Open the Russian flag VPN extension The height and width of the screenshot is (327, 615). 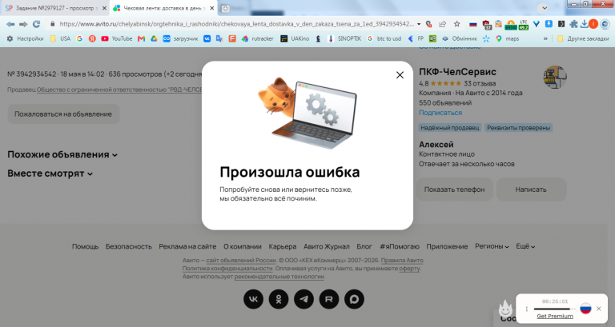(473, 24)
